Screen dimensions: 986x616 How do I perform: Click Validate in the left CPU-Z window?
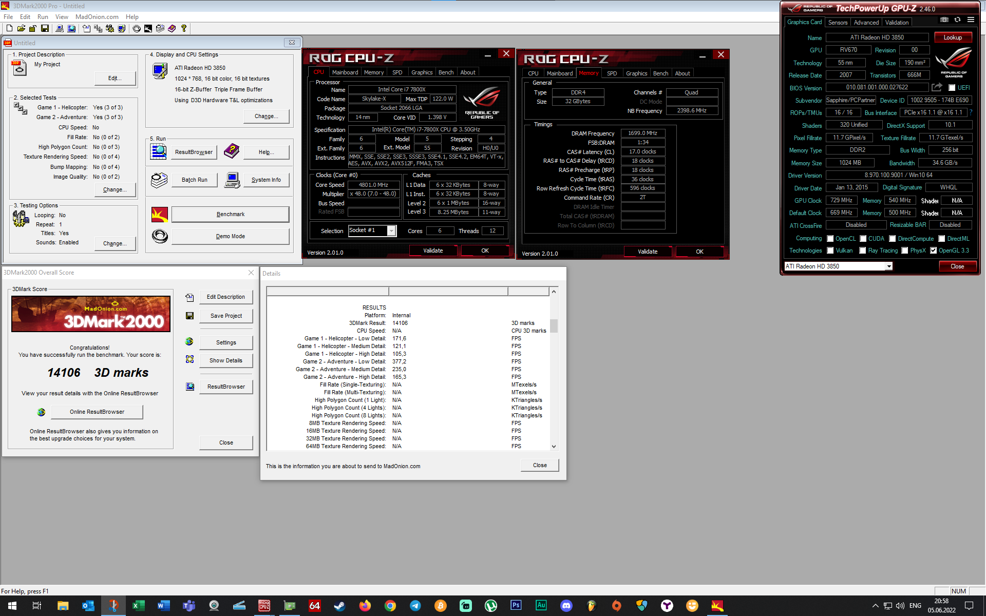(x=433, y=251)
